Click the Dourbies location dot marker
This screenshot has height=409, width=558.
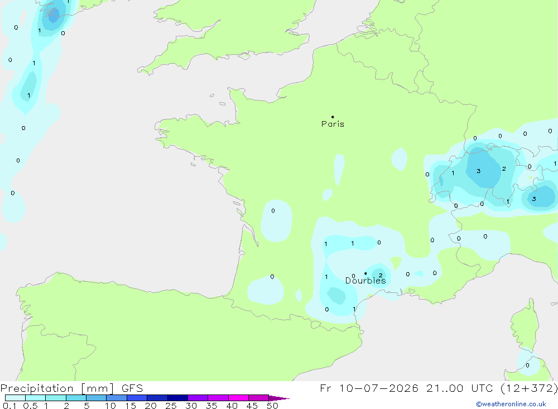365,273
